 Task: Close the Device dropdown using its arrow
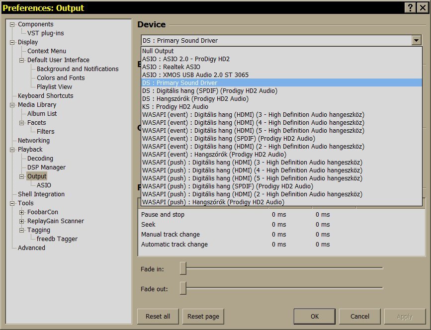pyautogui.click(x=416, y=41)
